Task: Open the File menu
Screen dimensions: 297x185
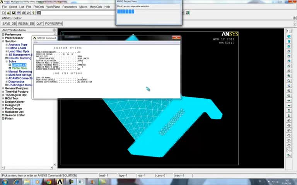Action: tap(4, 7)
